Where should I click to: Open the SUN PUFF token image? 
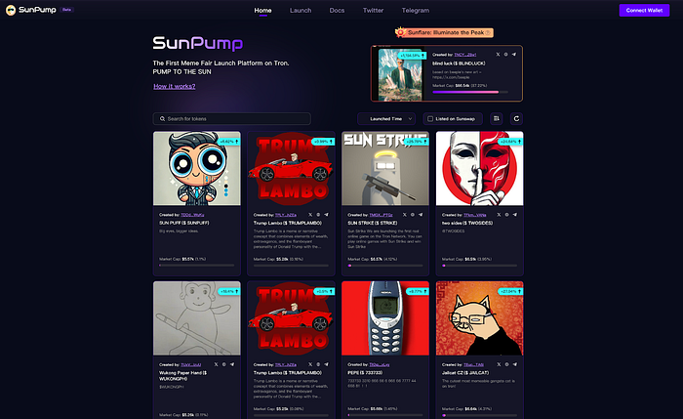[197, 168]
